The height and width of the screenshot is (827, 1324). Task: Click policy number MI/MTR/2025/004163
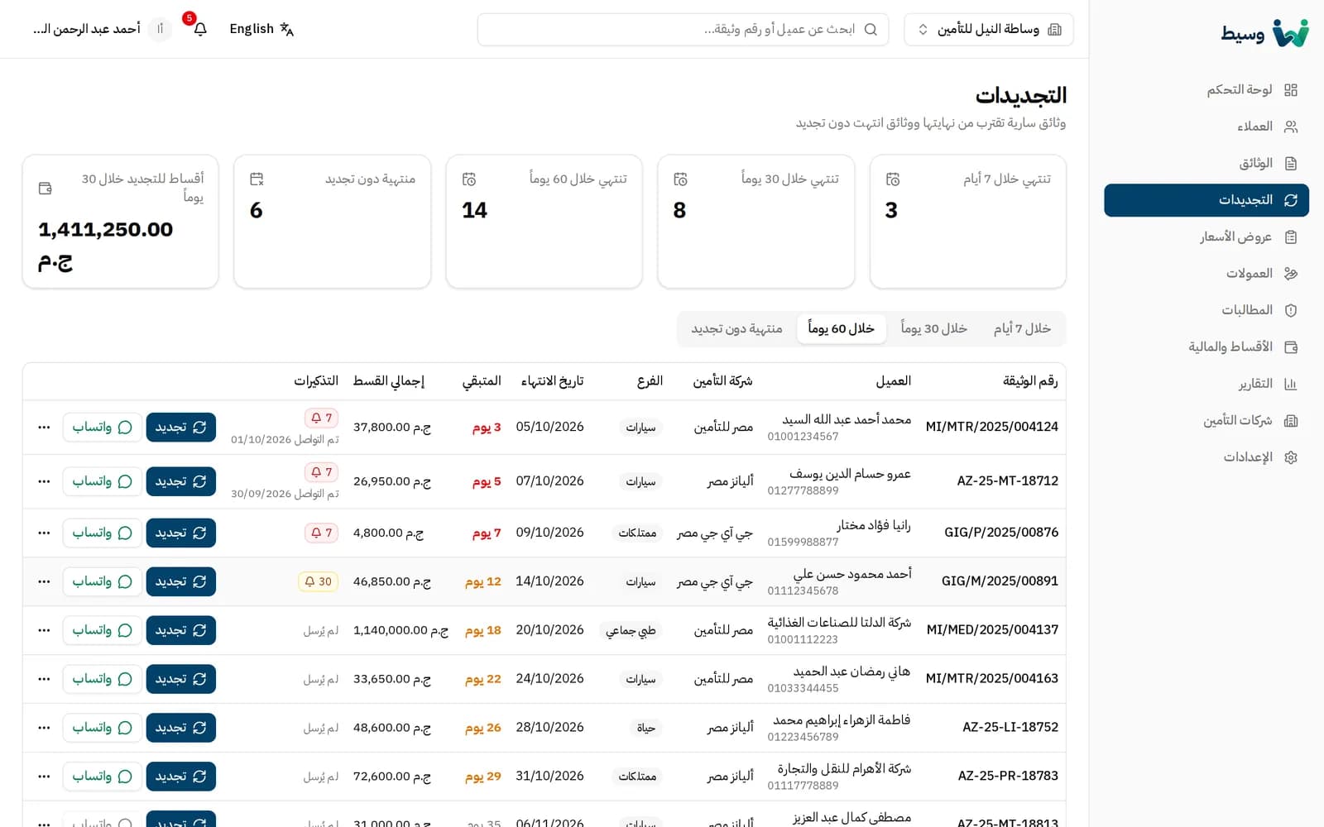point(991,678)
